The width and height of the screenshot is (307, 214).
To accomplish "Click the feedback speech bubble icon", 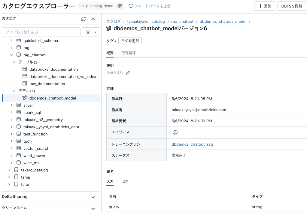I will point(131,6).
